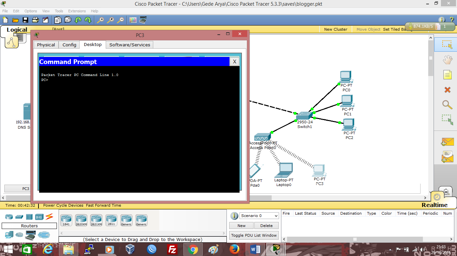Click inside the Command Prompt terminal

point(139,129)
